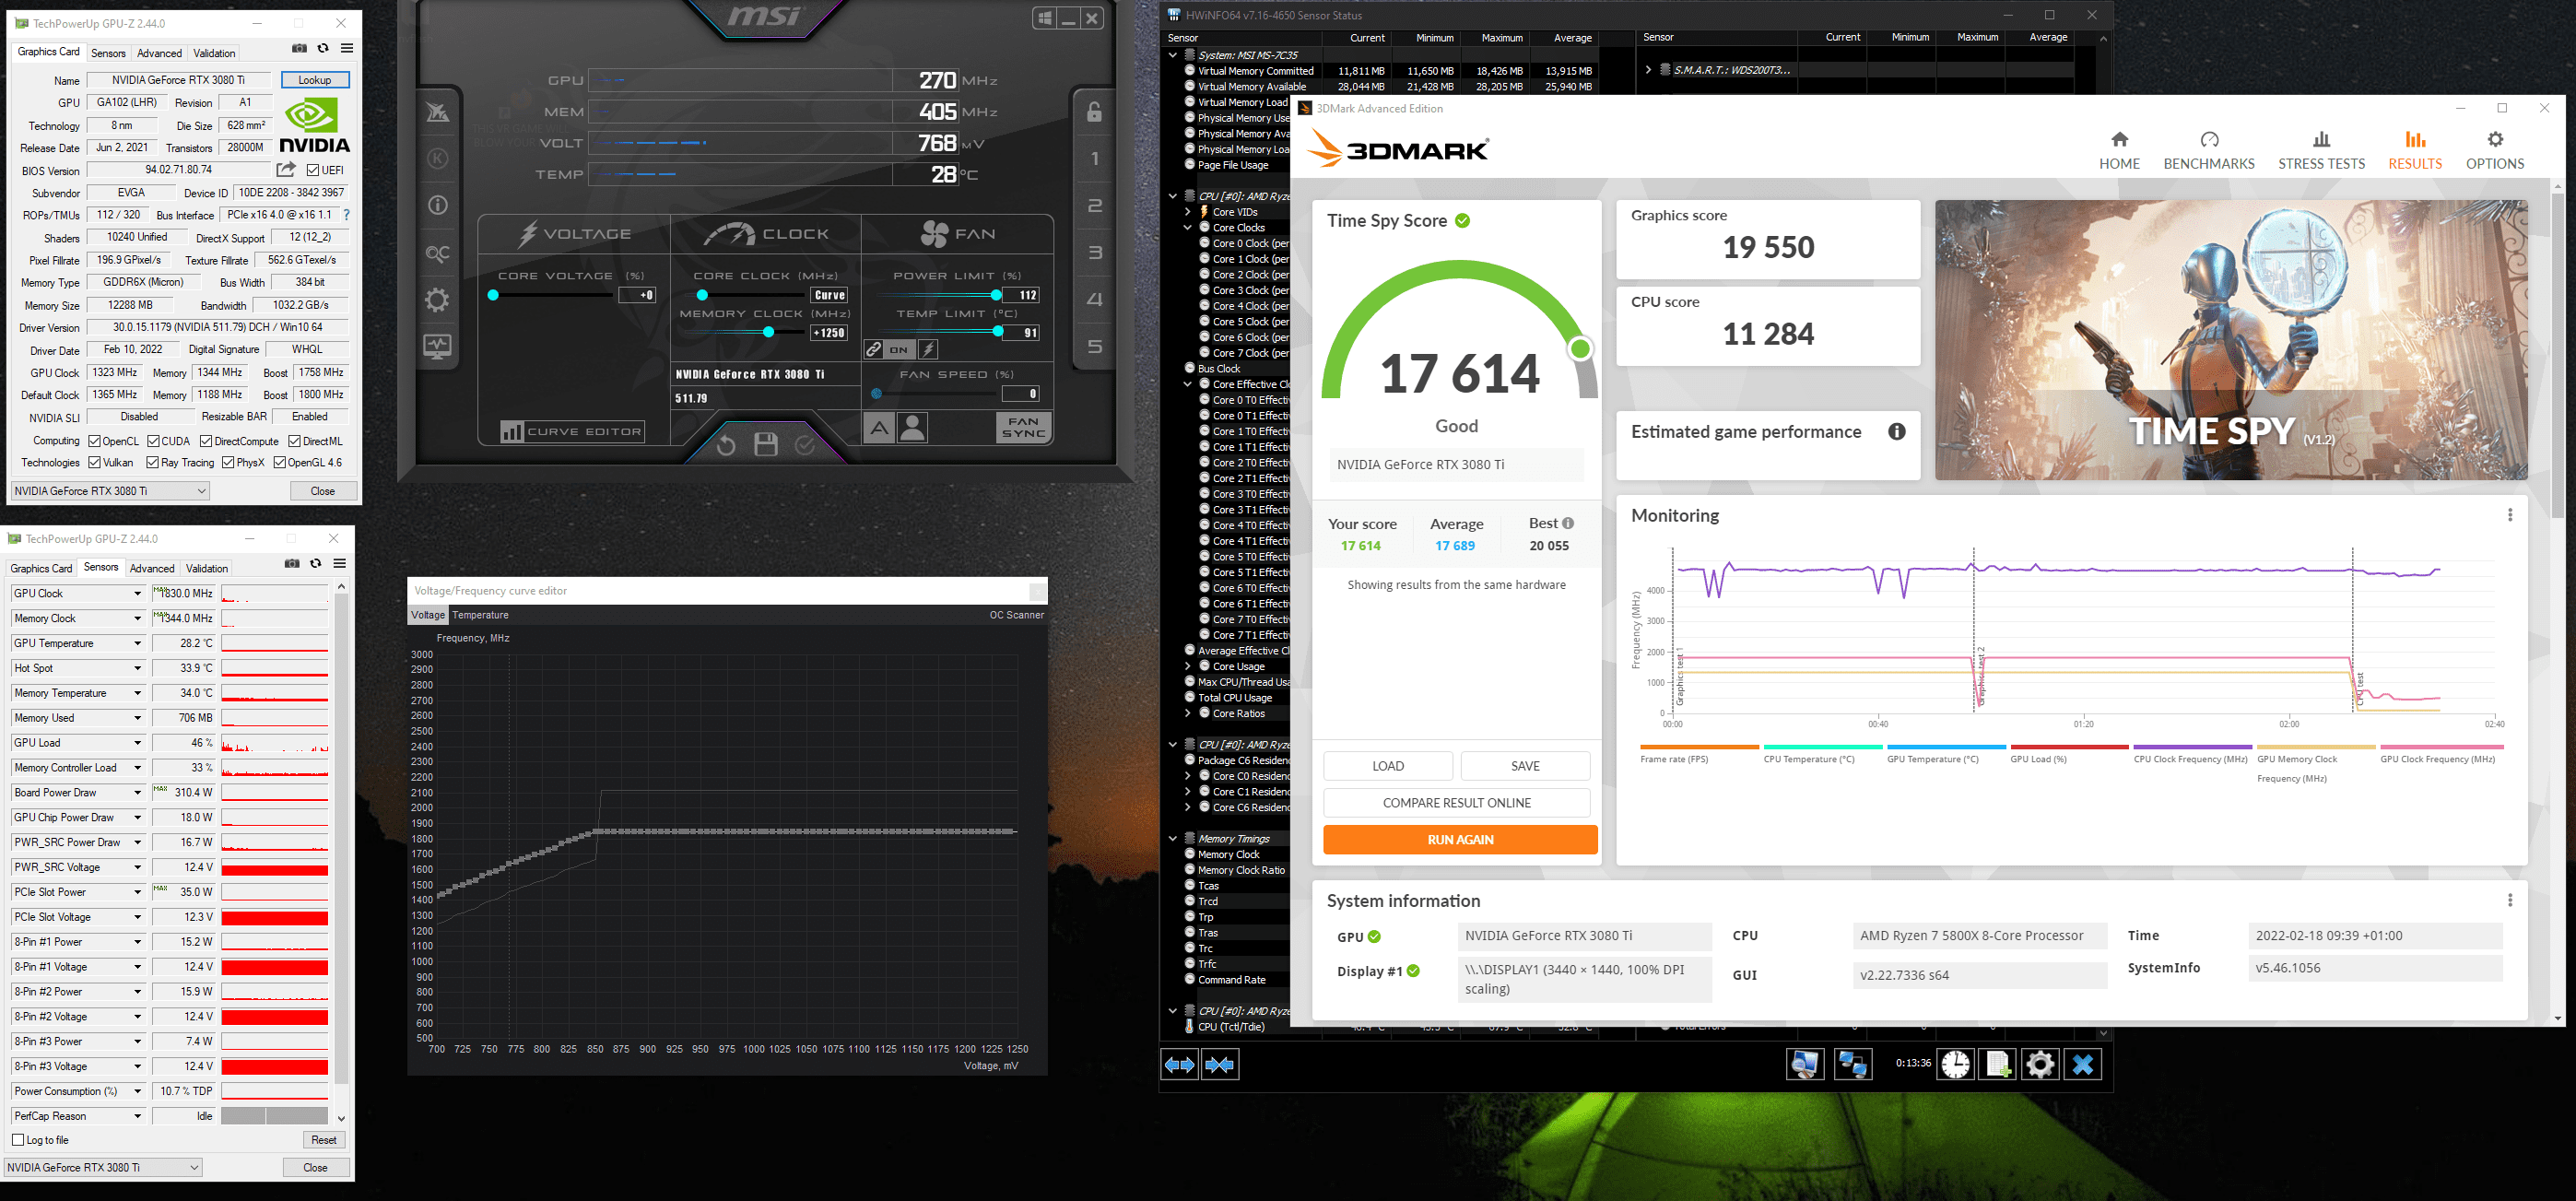
Task: Click the Lookup button in GPU-Z
Action: click(x=315, y=80)
